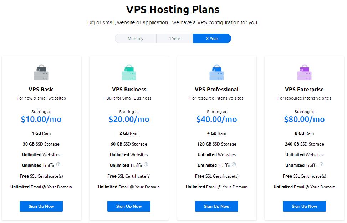347x223 pixels.
Task: Click Unlimited Websites text in VPS Professional
Action: [216, 154]
